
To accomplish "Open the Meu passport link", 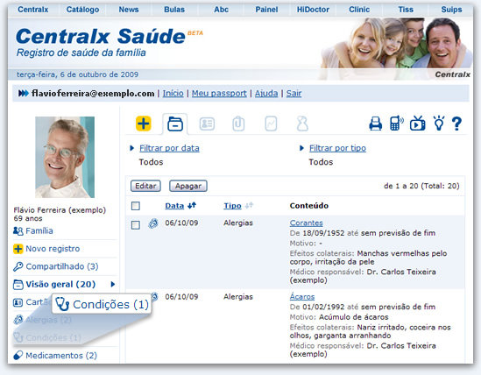I will click(x=219, y=93).
